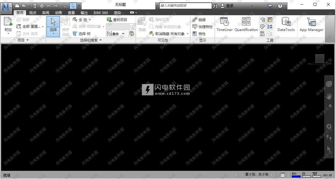The height and width of the screenshot is (179, 336).
Task: Open the dropdown arrow beside 登录
Action: (252, 6)
